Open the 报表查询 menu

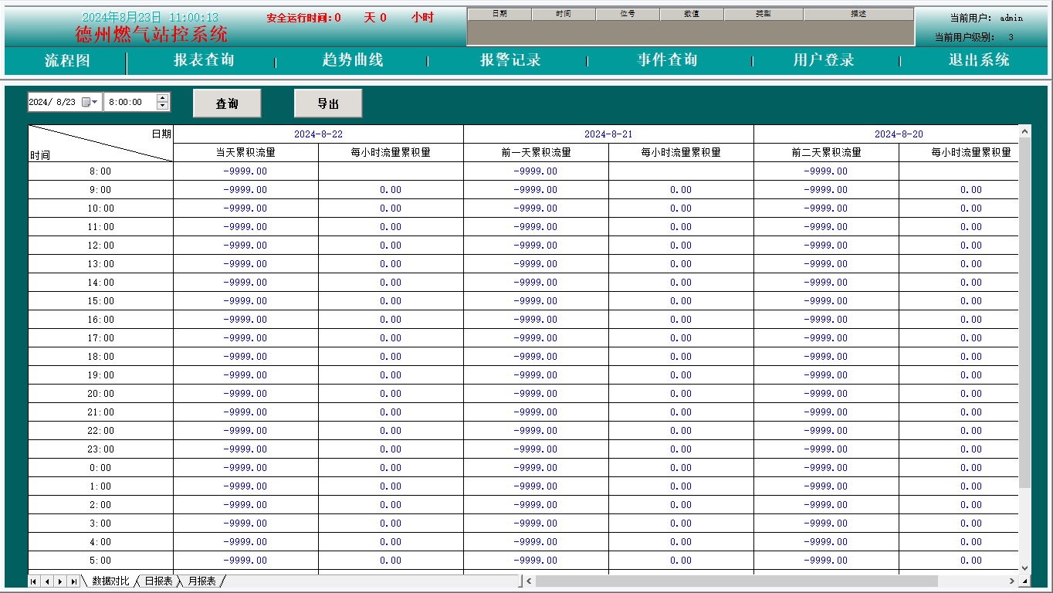(x=204, y=60)
